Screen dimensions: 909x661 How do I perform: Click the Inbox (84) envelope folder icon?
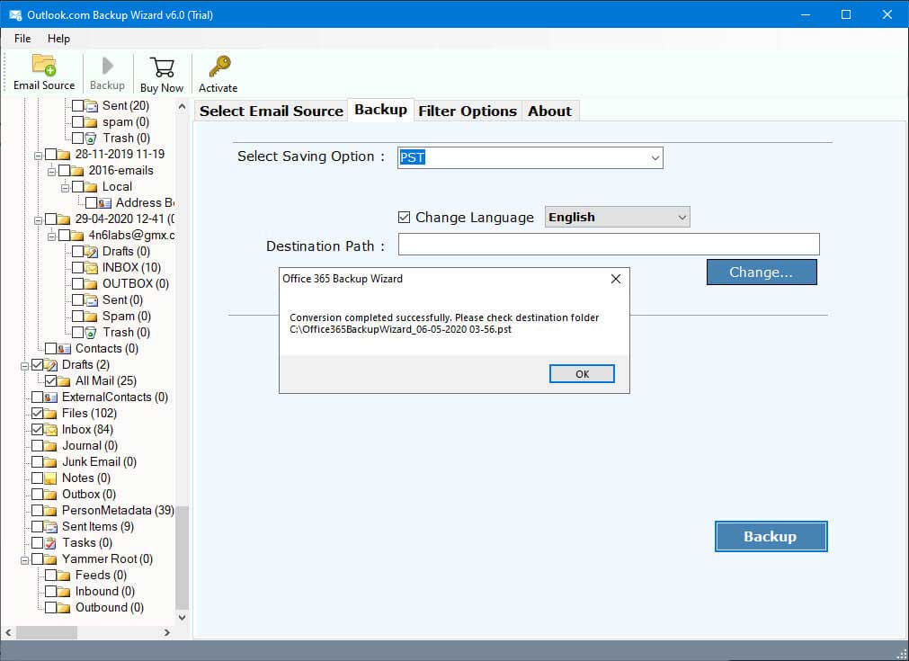[x=50, y=430]
